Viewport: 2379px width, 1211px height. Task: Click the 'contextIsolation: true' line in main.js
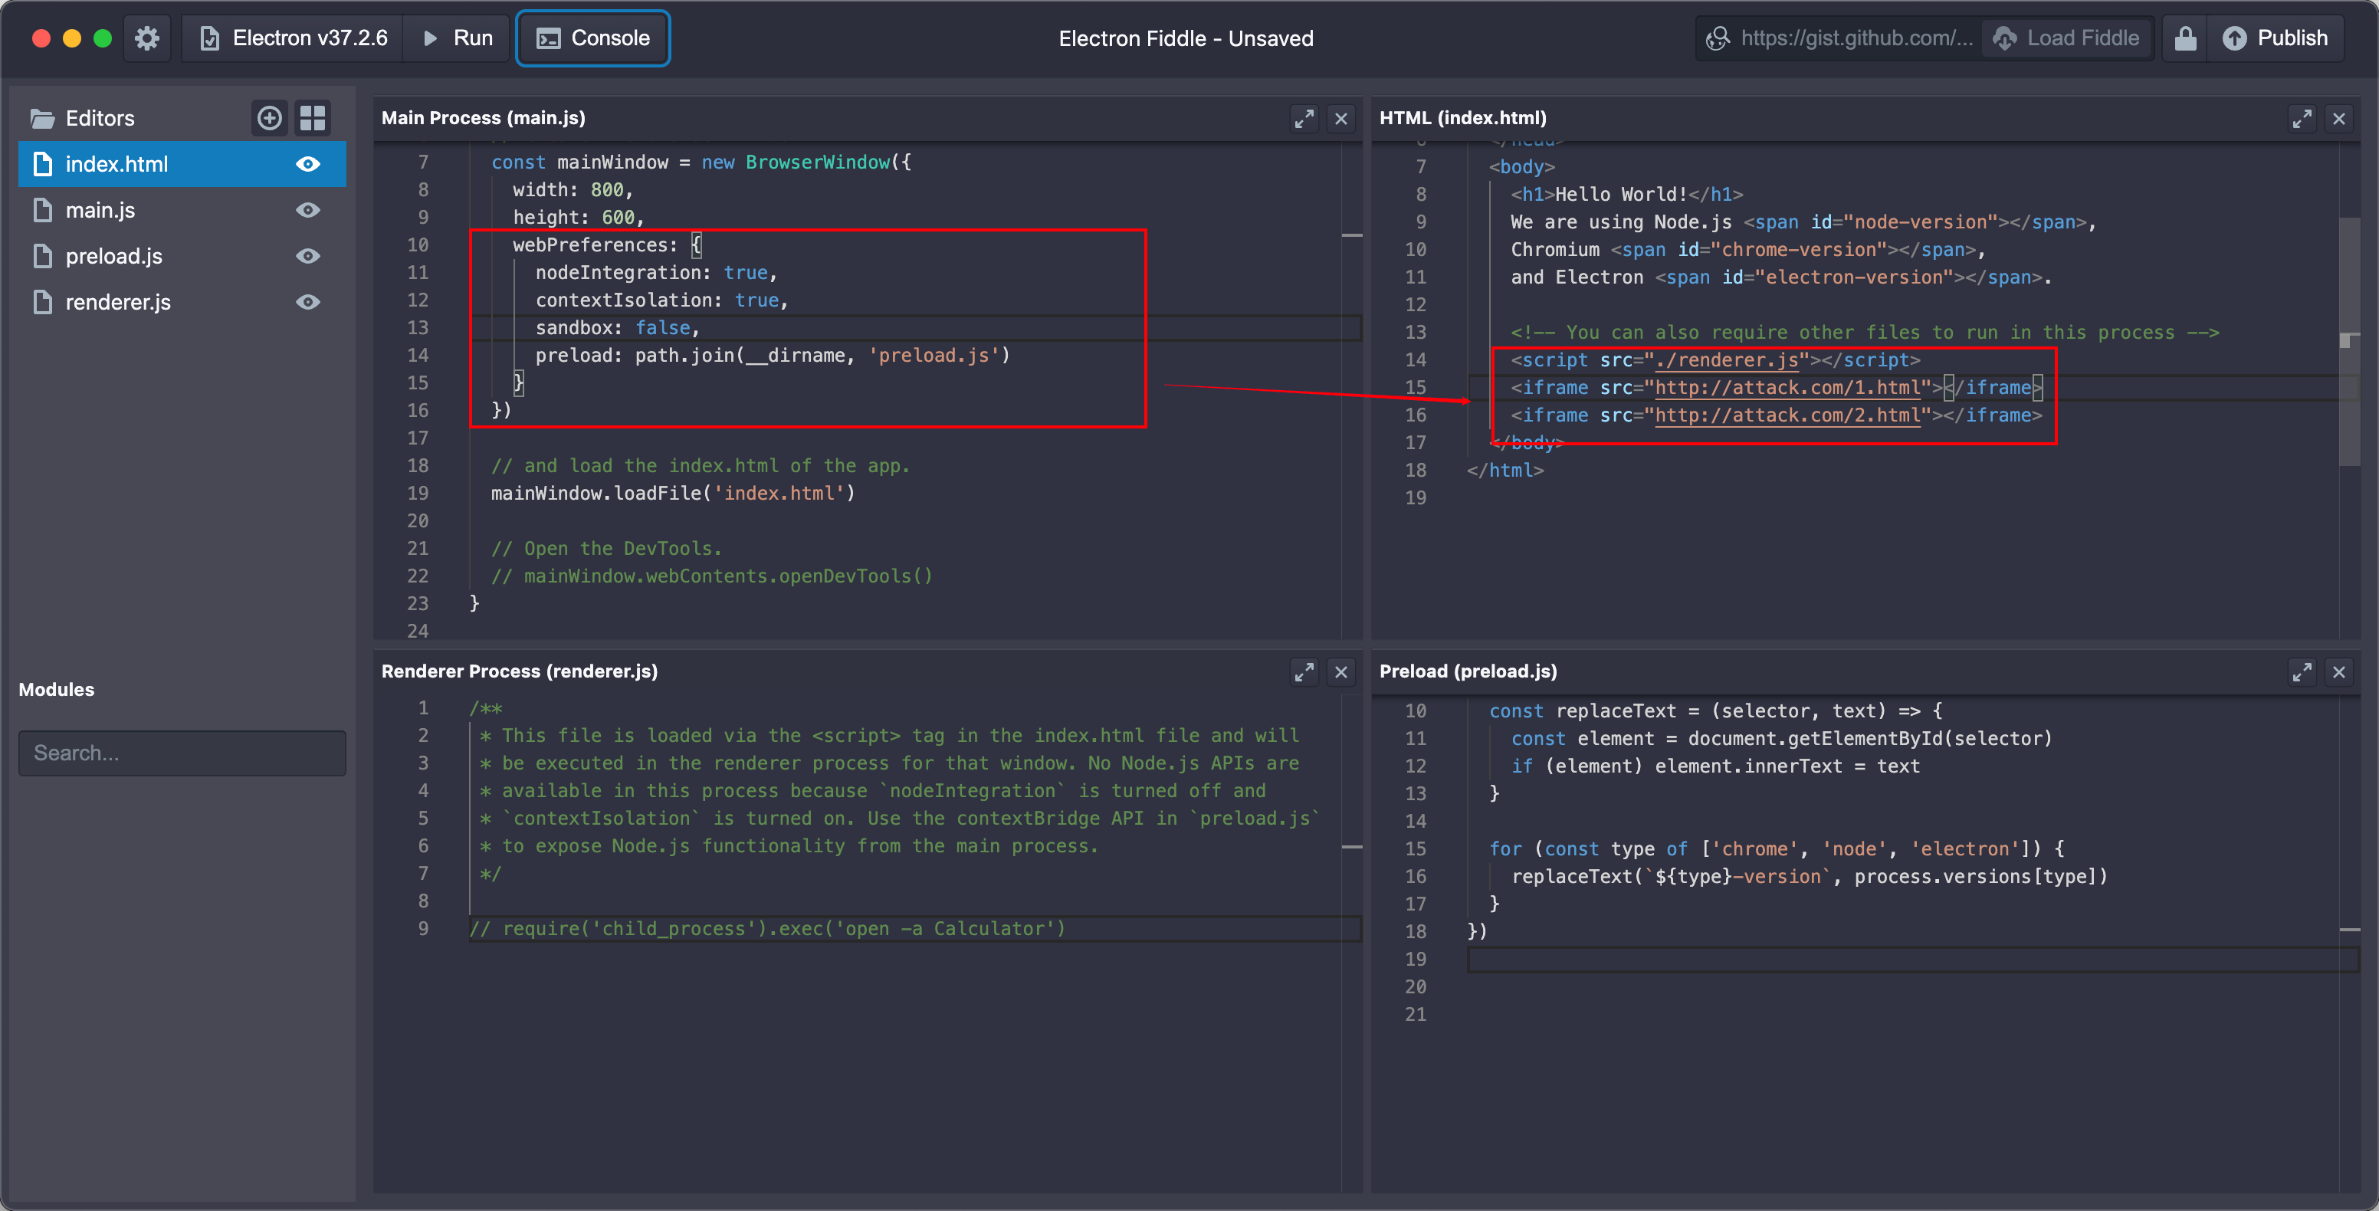[662, 300]
